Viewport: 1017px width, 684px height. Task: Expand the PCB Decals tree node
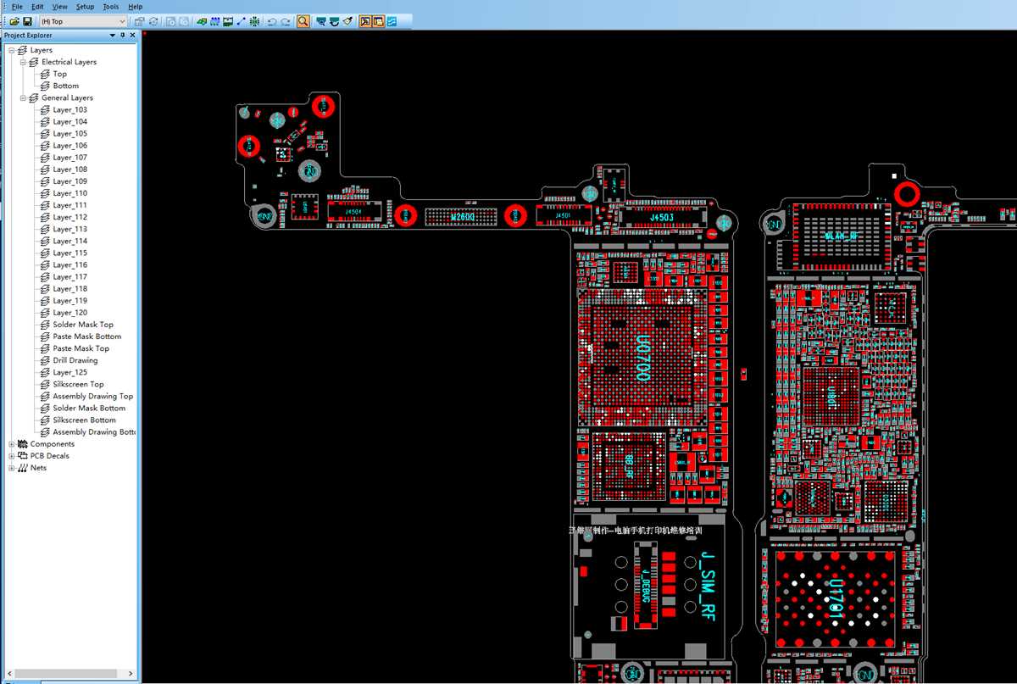pos(12,456)
